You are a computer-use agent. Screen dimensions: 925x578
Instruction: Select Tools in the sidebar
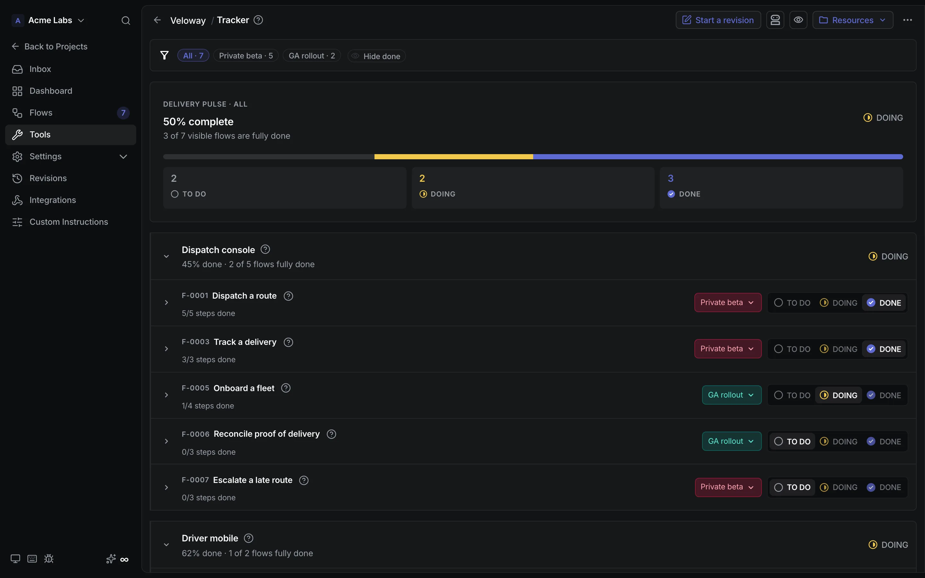click(71, 135)
